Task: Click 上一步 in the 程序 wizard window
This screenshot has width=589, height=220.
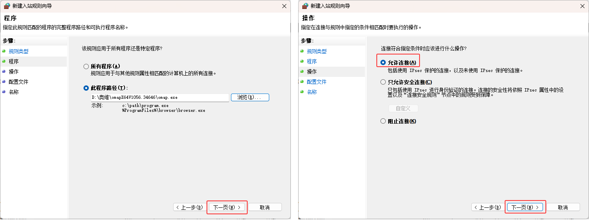Action: tap(190, 207)
